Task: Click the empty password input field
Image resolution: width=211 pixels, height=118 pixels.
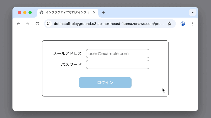Action: tap(117, 65)
